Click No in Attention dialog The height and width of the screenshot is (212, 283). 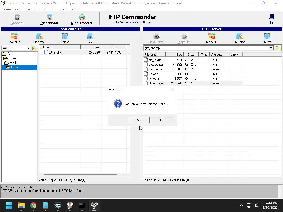[162, 120]
